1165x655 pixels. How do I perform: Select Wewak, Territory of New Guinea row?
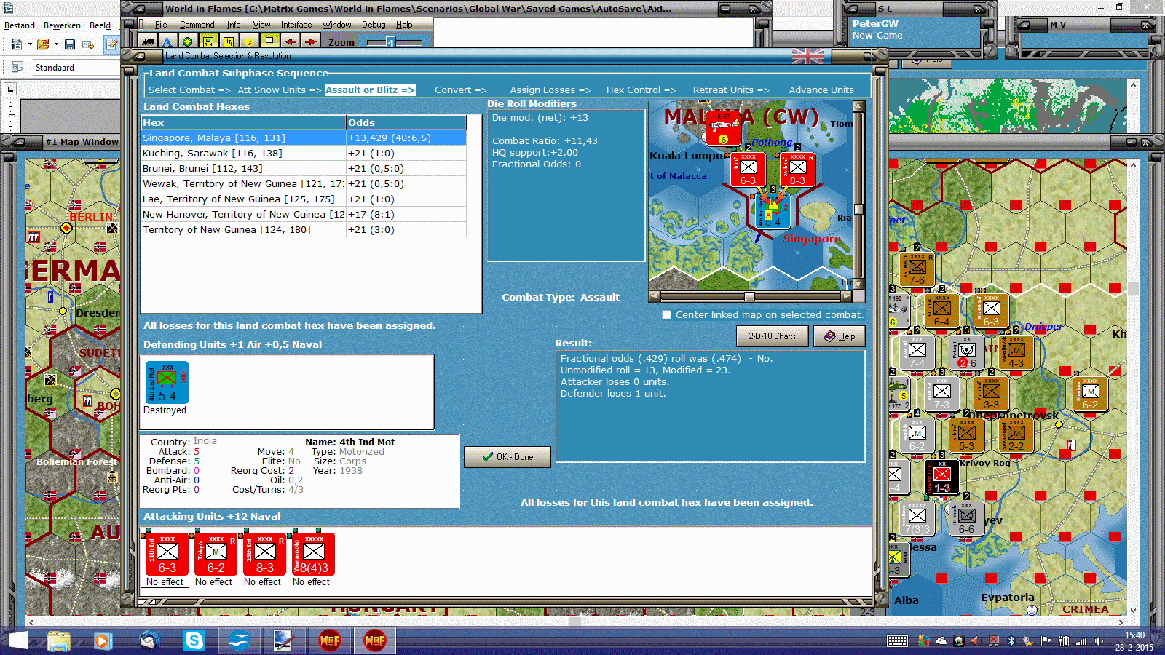click(304, 184)
